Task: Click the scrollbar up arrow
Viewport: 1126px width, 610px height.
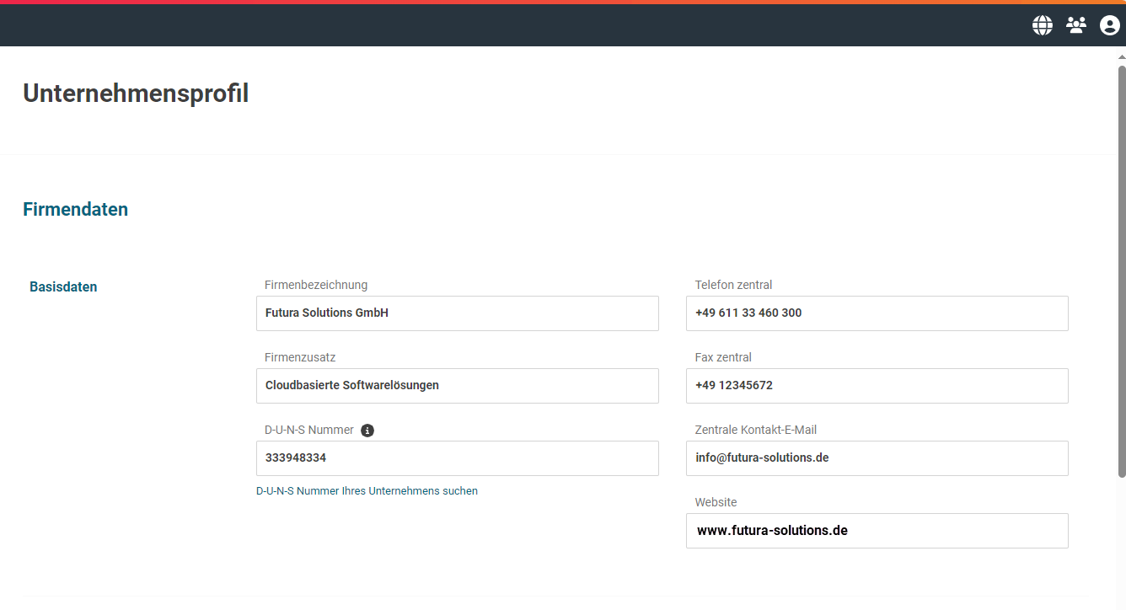Action: coord(1121,56)
